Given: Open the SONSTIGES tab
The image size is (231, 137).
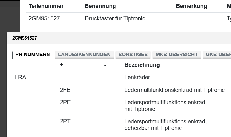Looking at the screenshot, I should click(133, 55).
